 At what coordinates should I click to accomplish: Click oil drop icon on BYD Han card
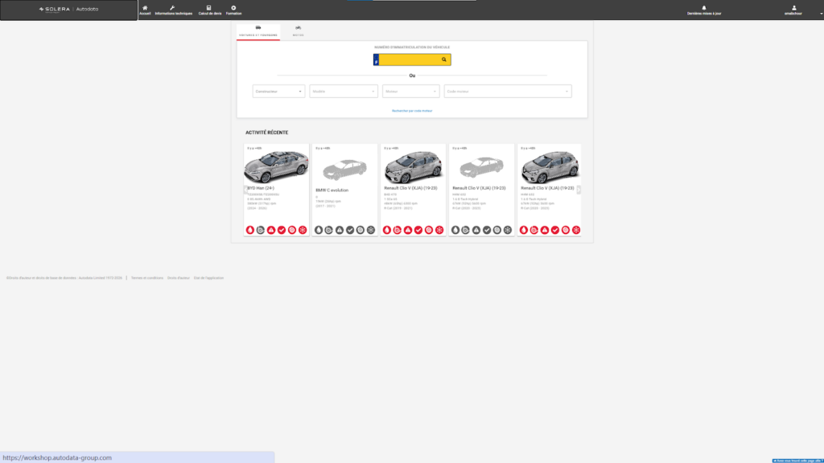coord(250,230)
